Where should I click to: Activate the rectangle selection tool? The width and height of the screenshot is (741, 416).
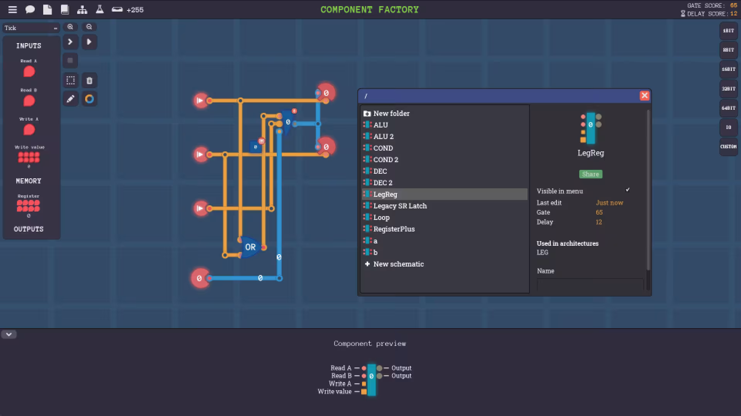point(71,81)
